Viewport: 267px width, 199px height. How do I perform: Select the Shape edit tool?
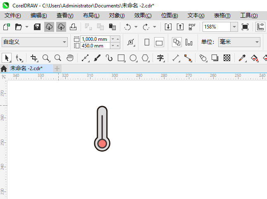19,58
